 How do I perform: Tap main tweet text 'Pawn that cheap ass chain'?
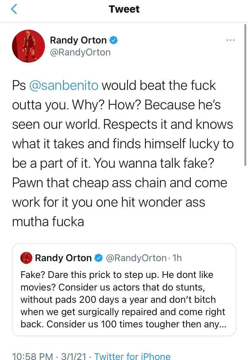point(77,183)
